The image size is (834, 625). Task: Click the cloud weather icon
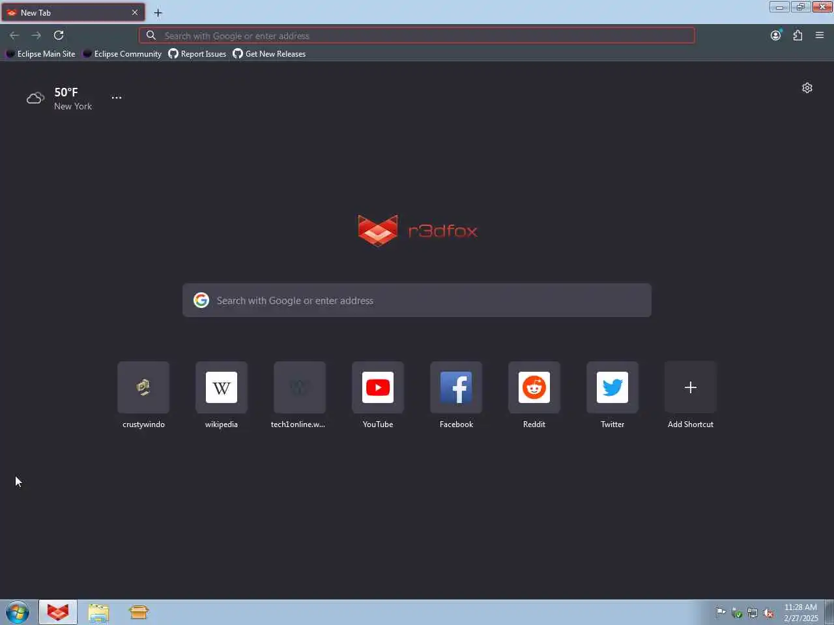35,98
